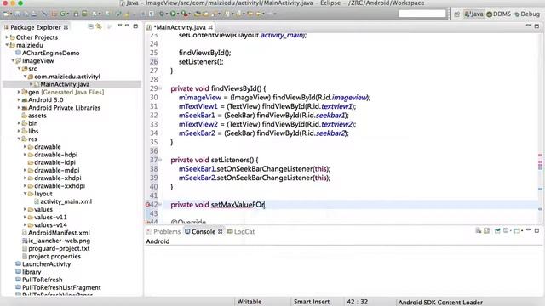Image resolution: width=545 pixels, height=306 pixels.
Task: Expand Android 5.0 library node
Action: (x=19, y=100)
